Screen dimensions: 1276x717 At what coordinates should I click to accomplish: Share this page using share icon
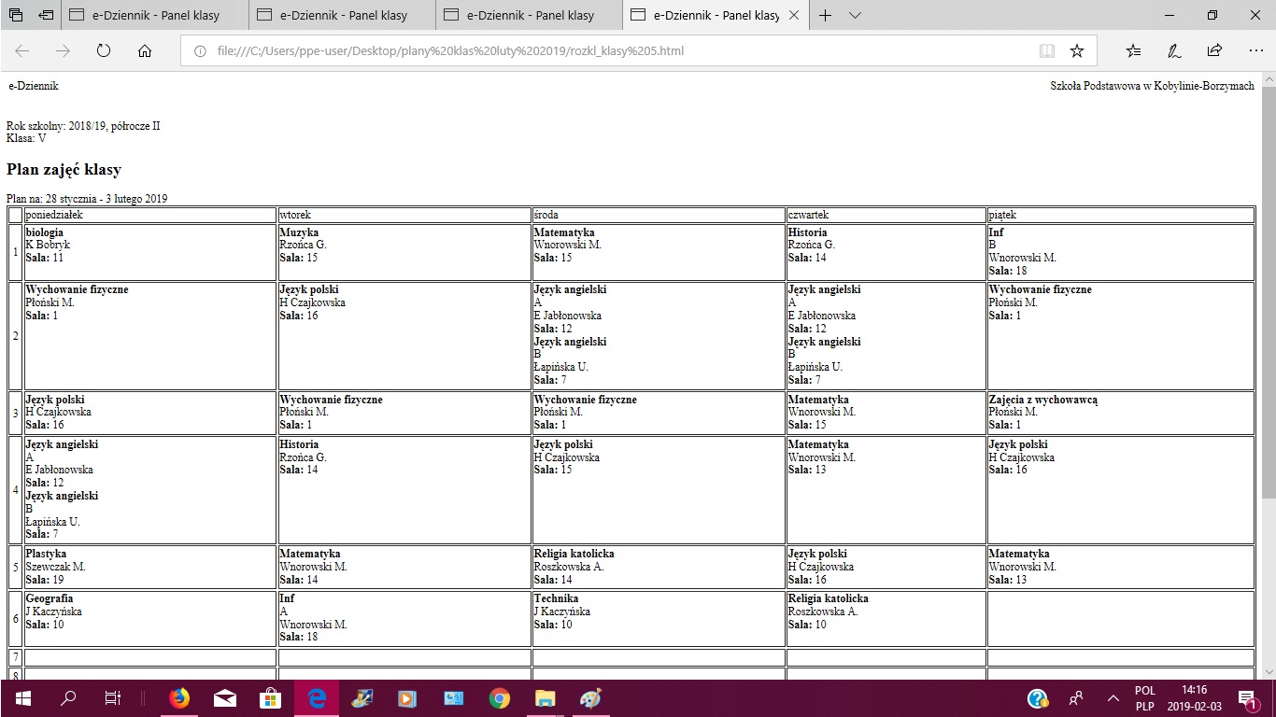1214,50
